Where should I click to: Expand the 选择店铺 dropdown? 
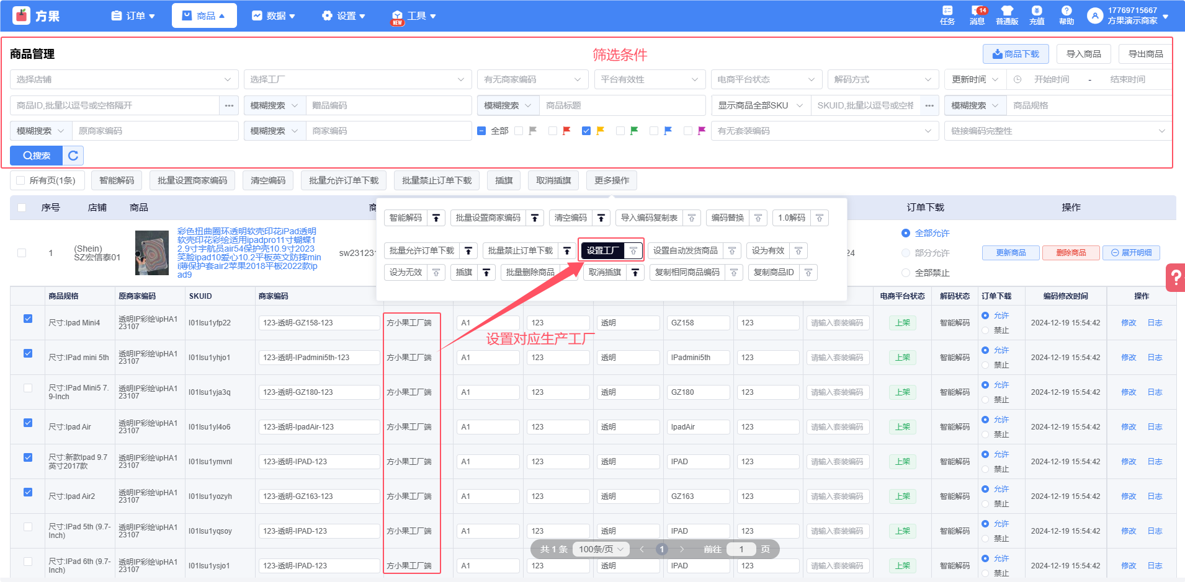coord(124,79)
